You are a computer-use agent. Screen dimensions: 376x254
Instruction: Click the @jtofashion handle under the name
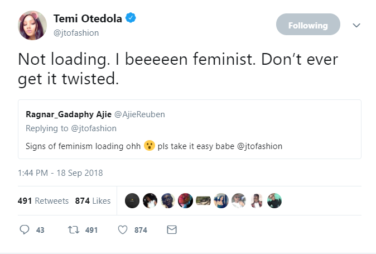(x=76, y=32)
